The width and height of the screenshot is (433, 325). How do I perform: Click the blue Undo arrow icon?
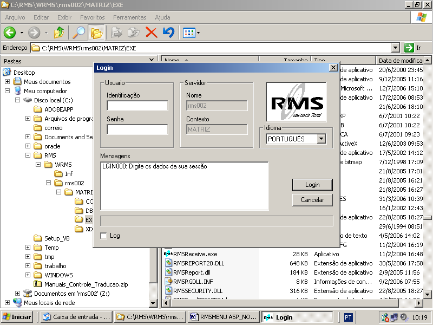[x=168, y=32]
